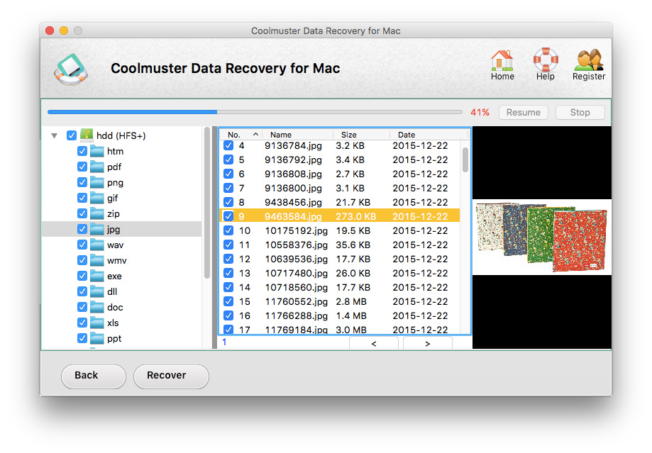Uncheck the jpg folder checkbox
The height and width of the screenshot is (453, 652).
82,230
